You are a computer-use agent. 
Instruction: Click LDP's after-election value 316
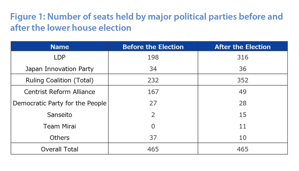coord(242,57)
